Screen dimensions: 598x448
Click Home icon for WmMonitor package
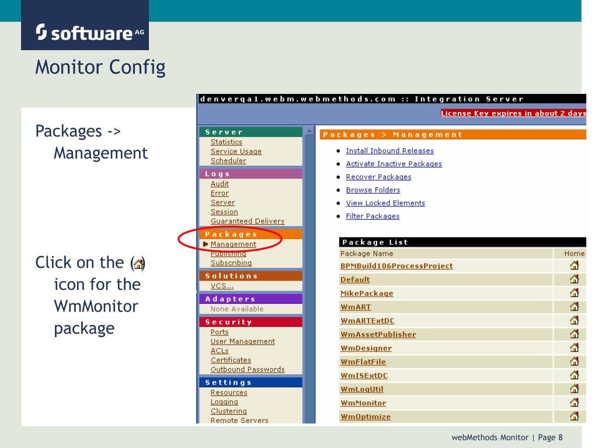tap(575, 402)
